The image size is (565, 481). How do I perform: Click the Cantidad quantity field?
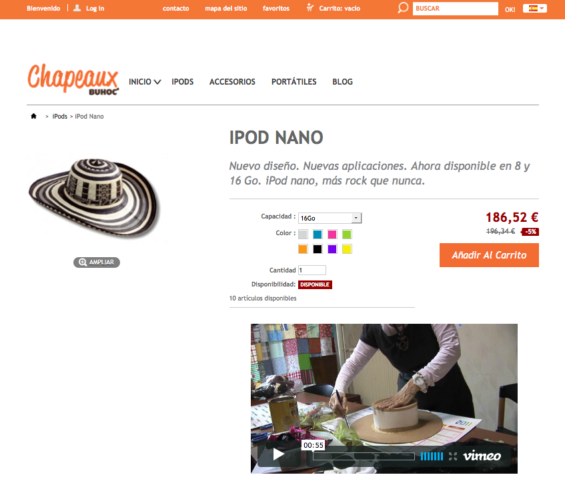click(x=312, y=270)
